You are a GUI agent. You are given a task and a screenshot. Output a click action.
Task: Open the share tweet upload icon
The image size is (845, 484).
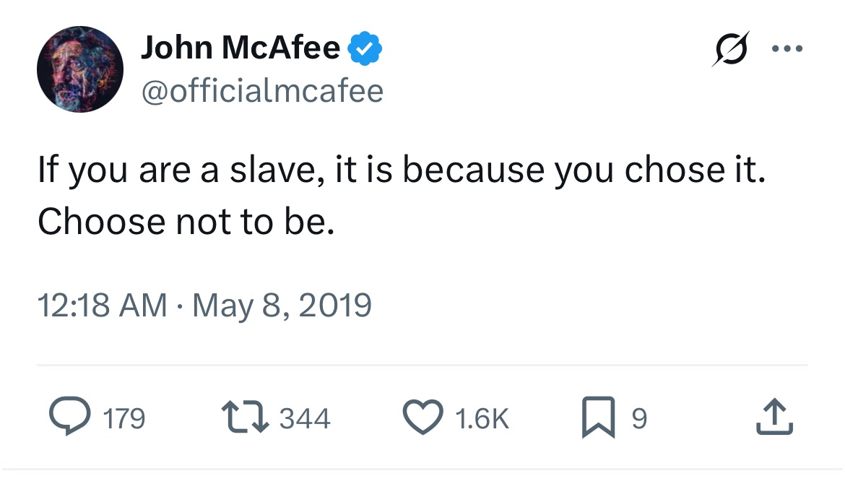pos(774,418)
